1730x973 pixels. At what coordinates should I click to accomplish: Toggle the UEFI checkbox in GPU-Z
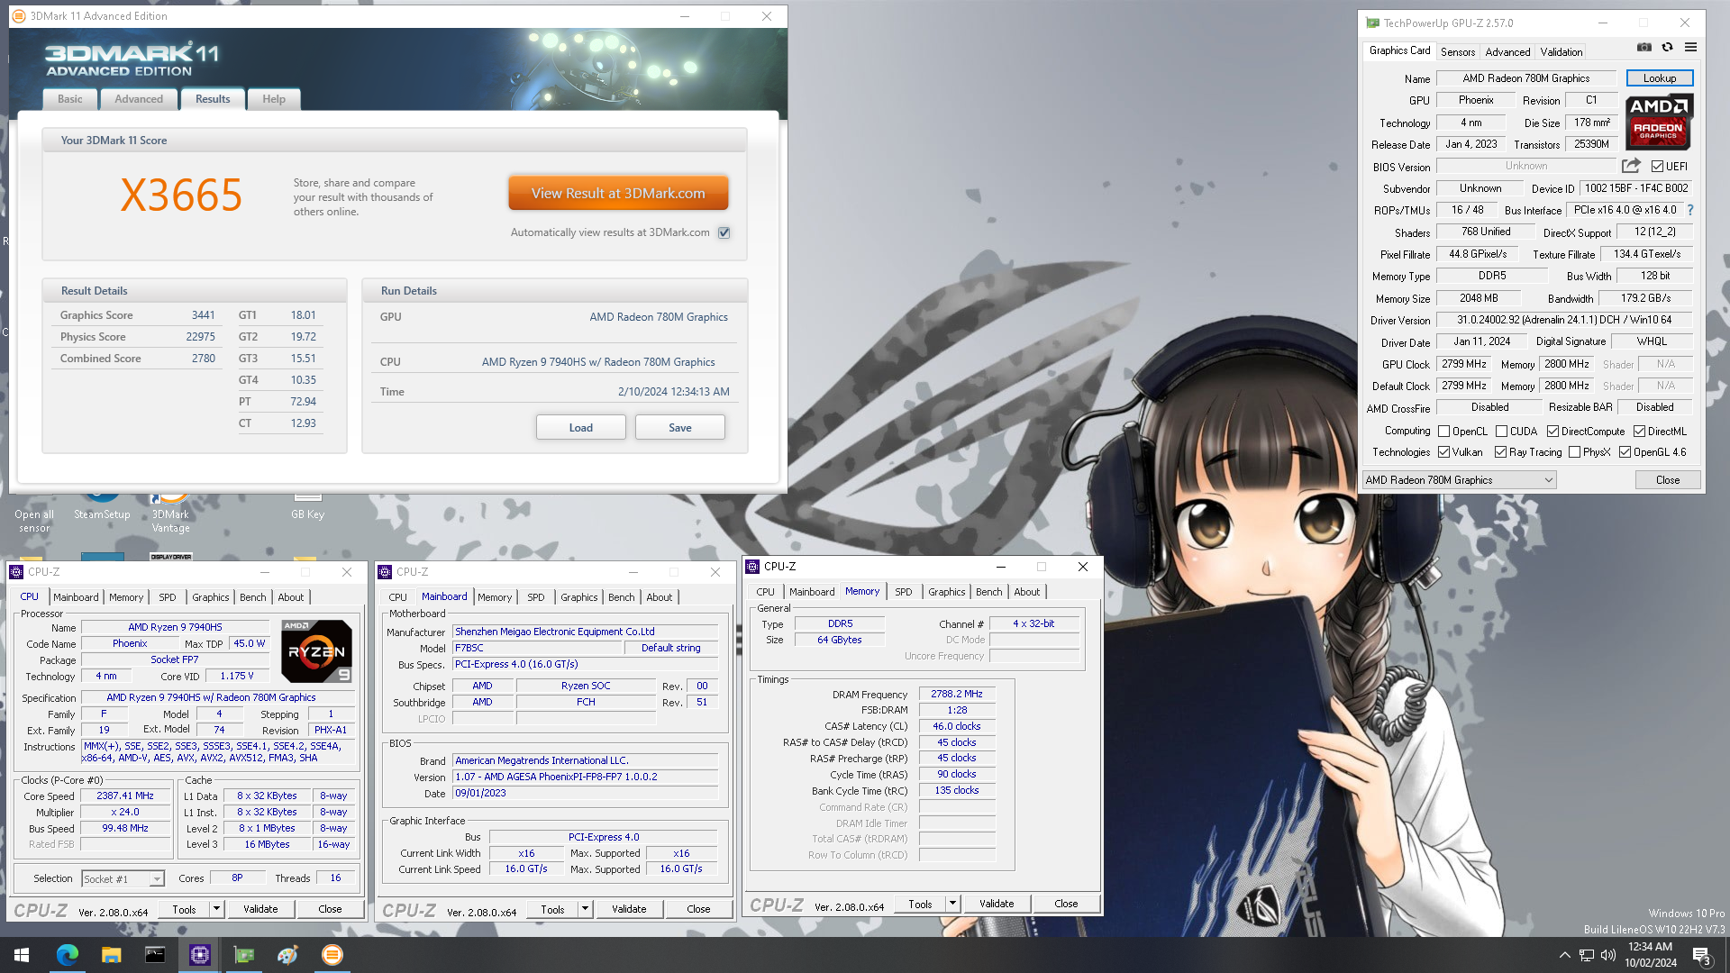(1657, 167)
